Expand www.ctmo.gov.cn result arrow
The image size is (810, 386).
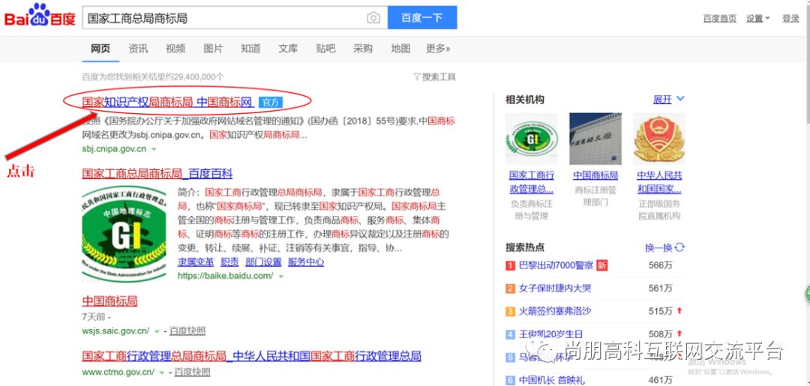[x=161, y=372]
